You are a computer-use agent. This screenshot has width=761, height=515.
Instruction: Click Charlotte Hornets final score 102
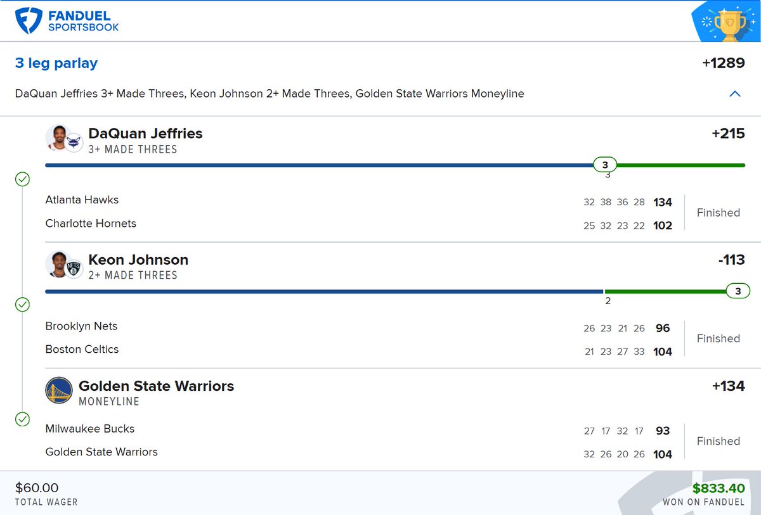click(663, 226)
